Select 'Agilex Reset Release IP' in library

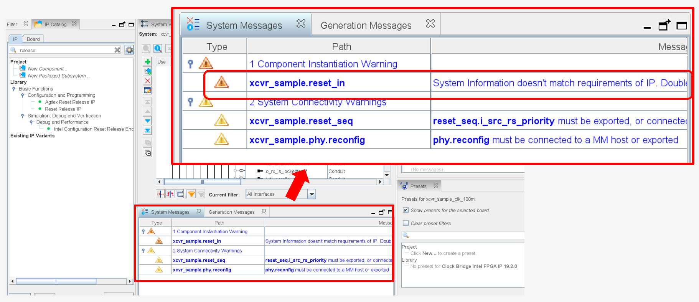pos(70,102)
